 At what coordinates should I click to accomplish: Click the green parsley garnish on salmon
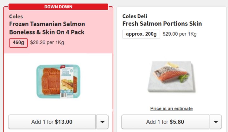183,77
